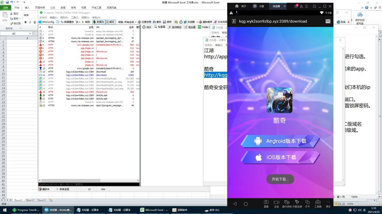Open 更多 more options in emulator
Screen dimensions: 382x214
328,204
